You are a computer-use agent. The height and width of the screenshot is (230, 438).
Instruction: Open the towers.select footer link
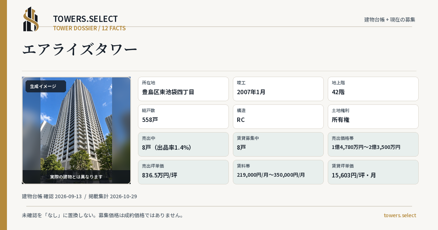(400, 215)
